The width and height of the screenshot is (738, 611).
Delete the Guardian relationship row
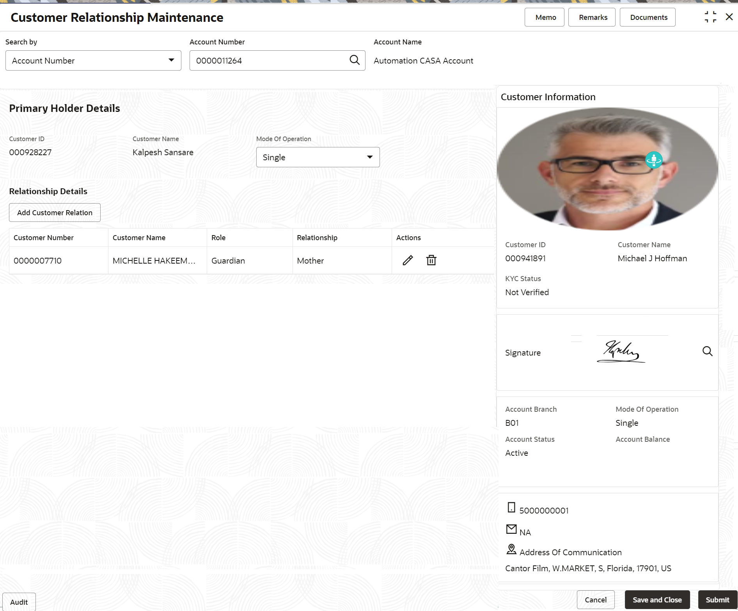(x=431, y=260)
